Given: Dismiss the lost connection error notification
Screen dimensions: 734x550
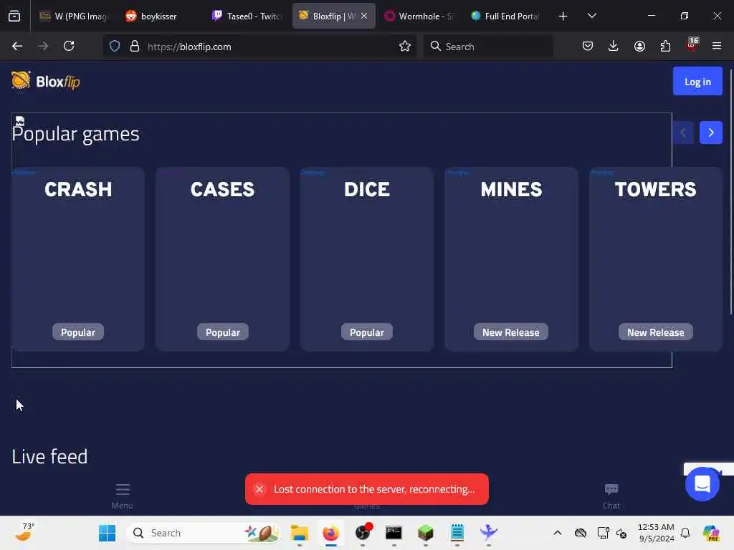Looking at the screenshot, I should pyautogui.click(x=259, y=489).
